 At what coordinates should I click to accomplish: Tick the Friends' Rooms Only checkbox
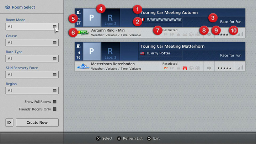(55, 109)
